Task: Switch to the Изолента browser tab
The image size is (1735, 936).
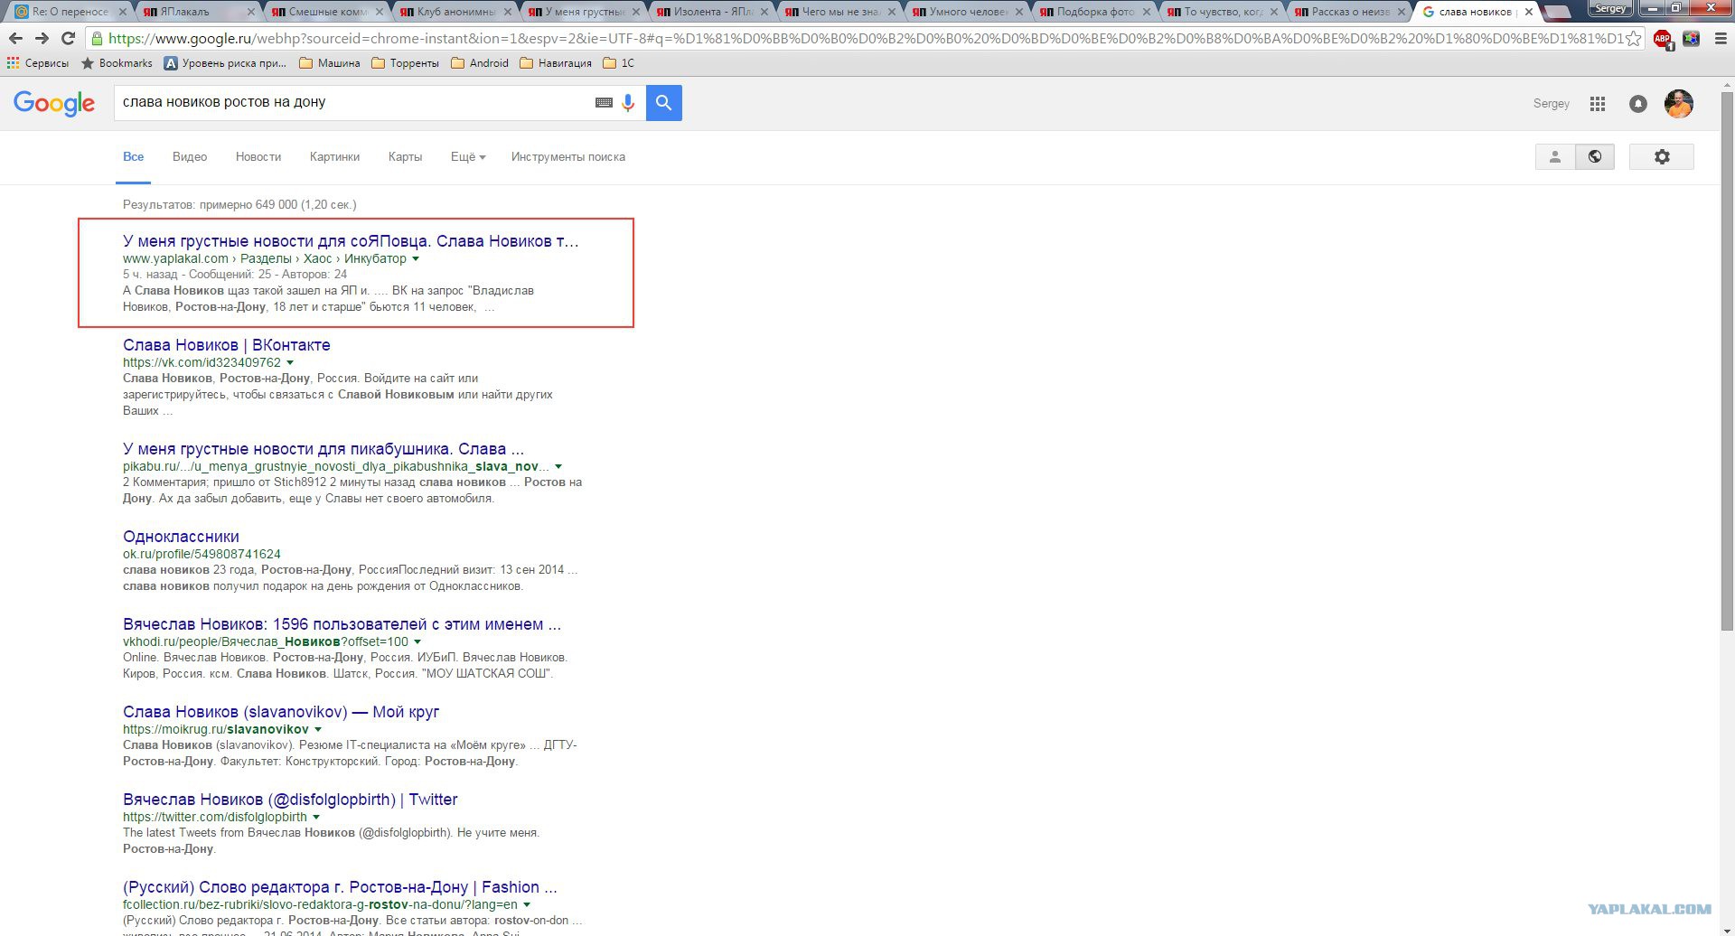Action: click(x=714, y=12)
